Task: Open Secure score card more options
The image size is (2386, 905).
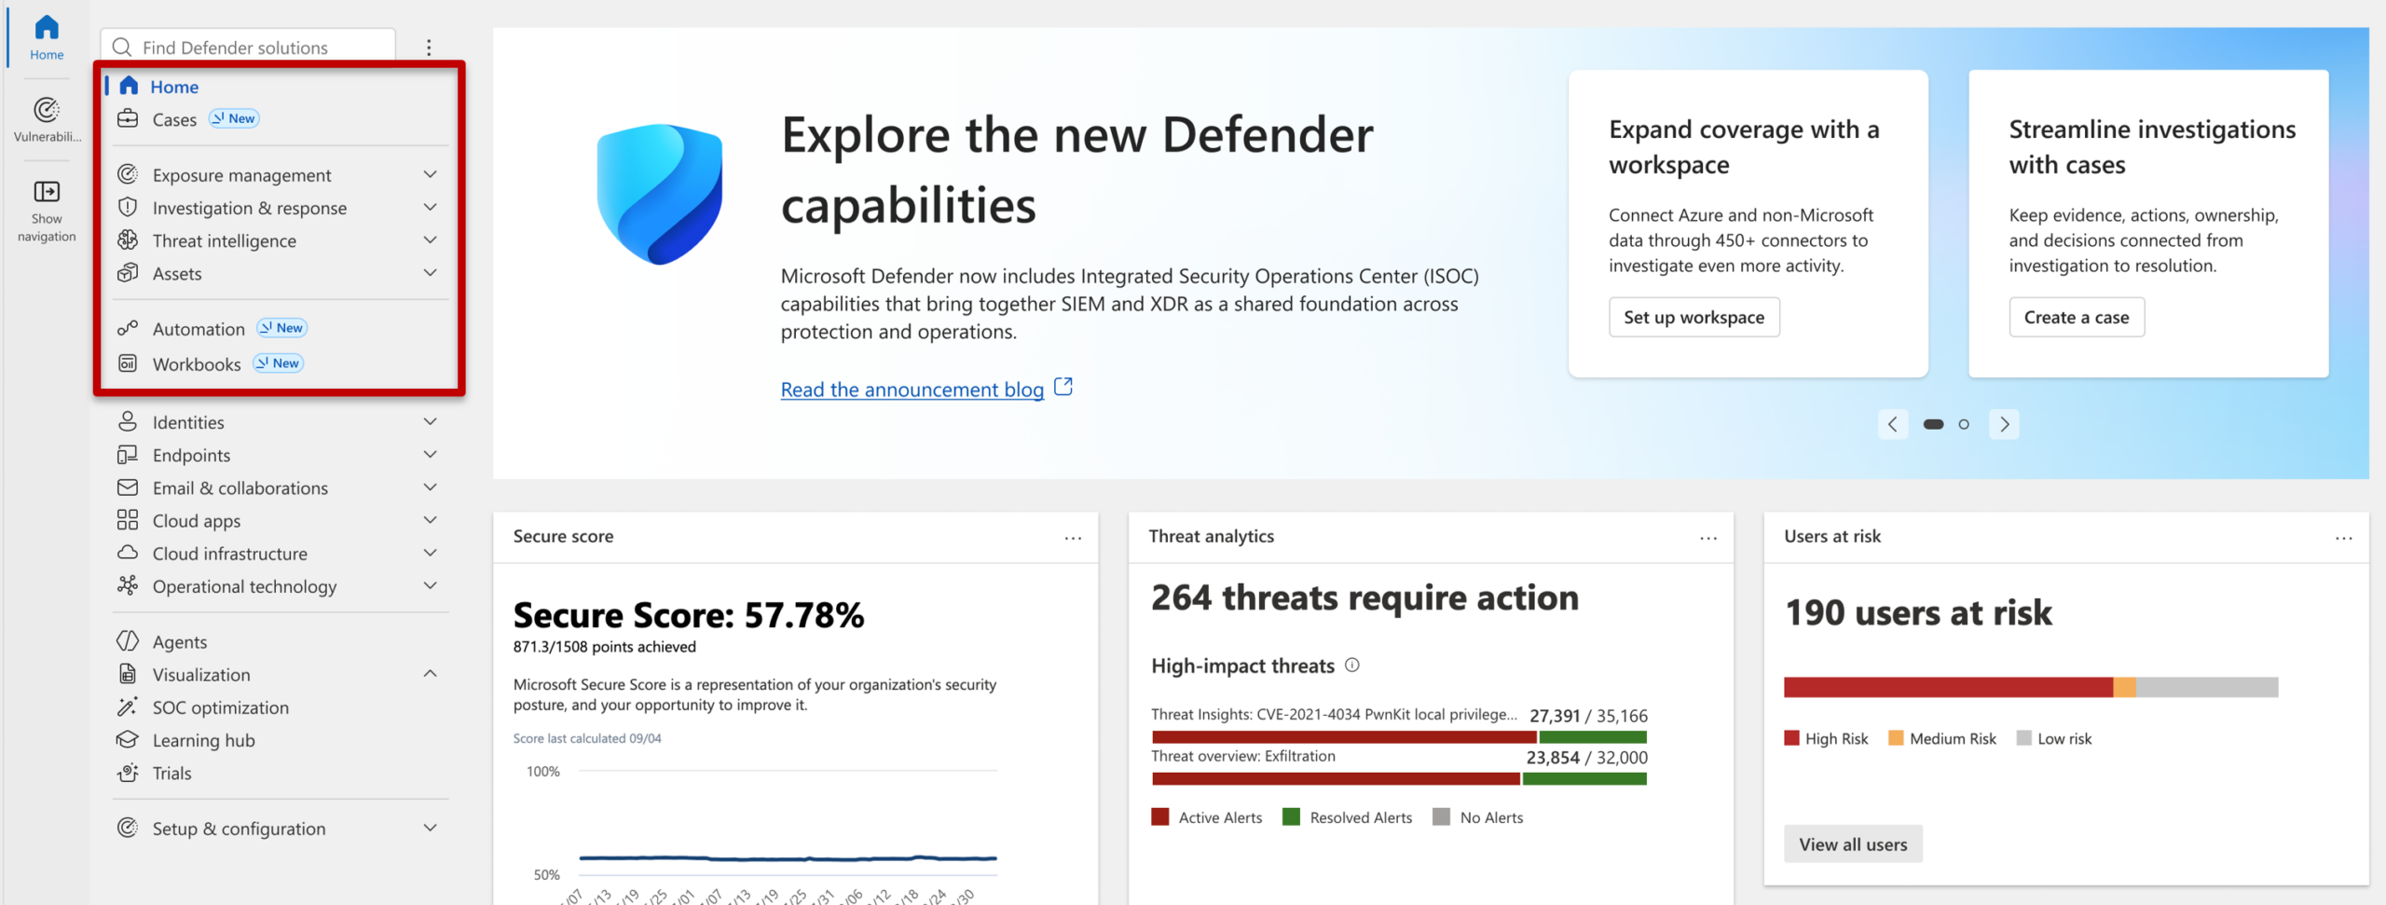Action: tap(1073, 538)
